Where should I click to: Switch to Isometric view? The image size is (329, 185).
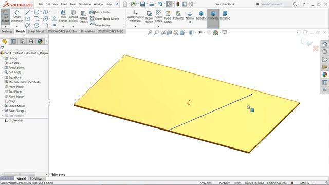201,15
